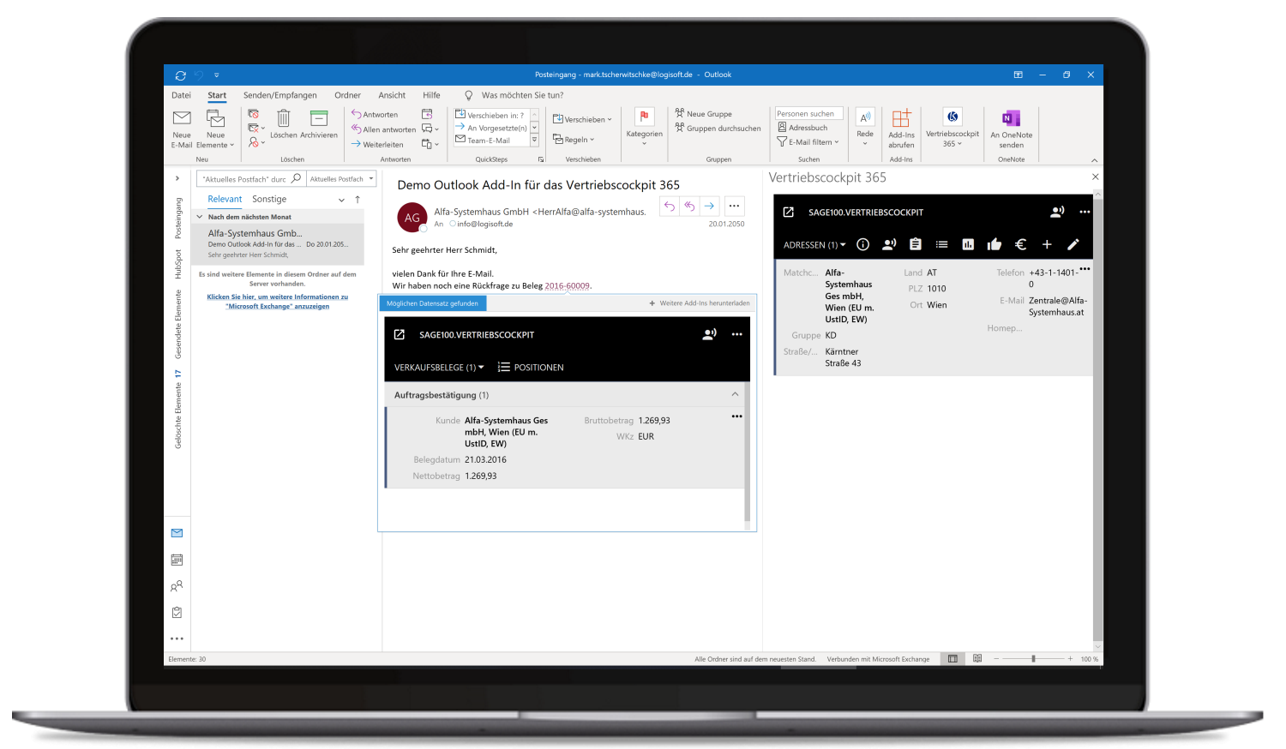This screenshot has height=749, width=1286.
Task: Open the Senden/Empfangen ribbon tab
Action: coord(279,95)
